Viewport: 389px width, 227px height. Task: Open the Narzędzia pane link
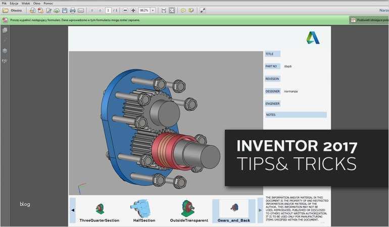(384, 11)
